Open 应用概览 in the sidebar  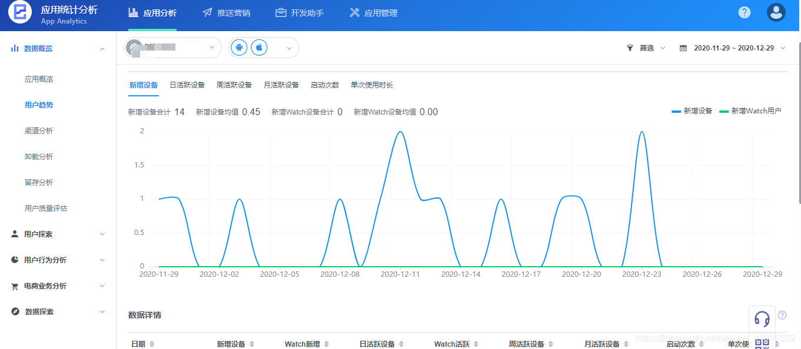pos(39,79)
